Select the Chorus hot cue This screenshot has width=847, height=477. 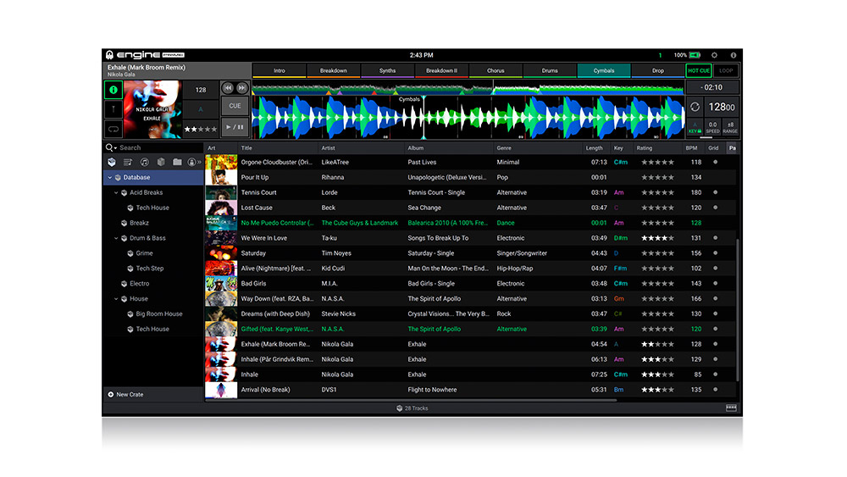(x=495, y=71)
